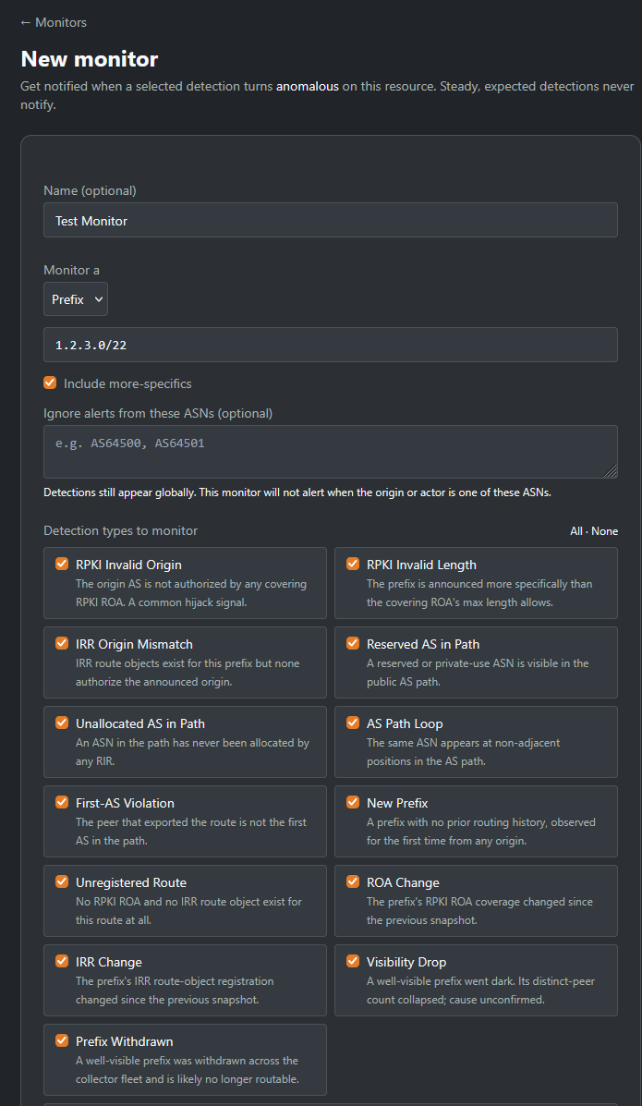Click the prefix field showing 1.2.3.0/22

[330, 345]
